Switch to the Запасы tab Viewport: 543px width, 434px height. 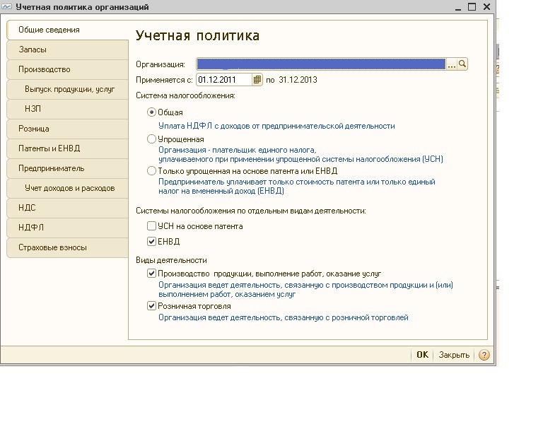pos(68,49)
